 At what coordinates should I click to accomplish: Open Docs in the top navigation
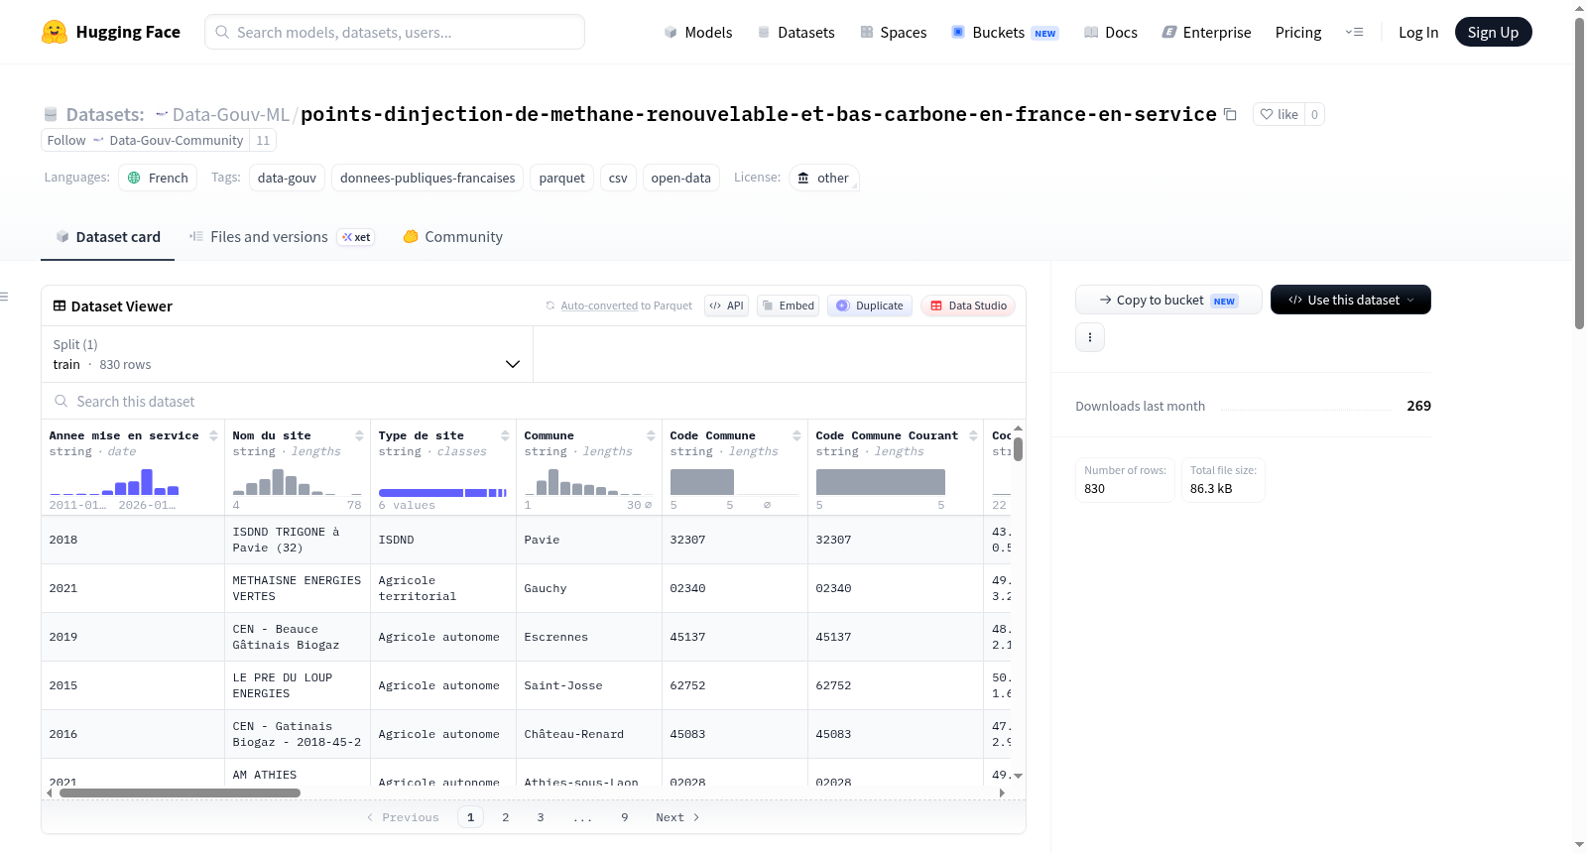[1111, 32]
